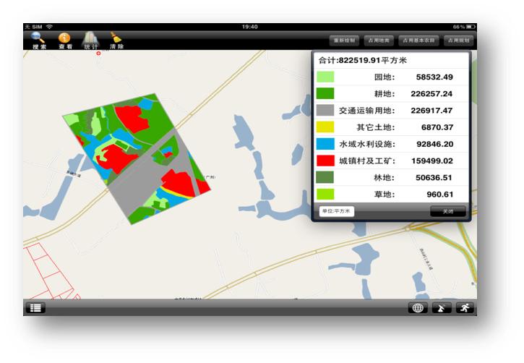Image resolution: width=524 pixels, height=363 pixels.
Task: Tap the globe basemap icon
Action: click(x=418, y=307)
